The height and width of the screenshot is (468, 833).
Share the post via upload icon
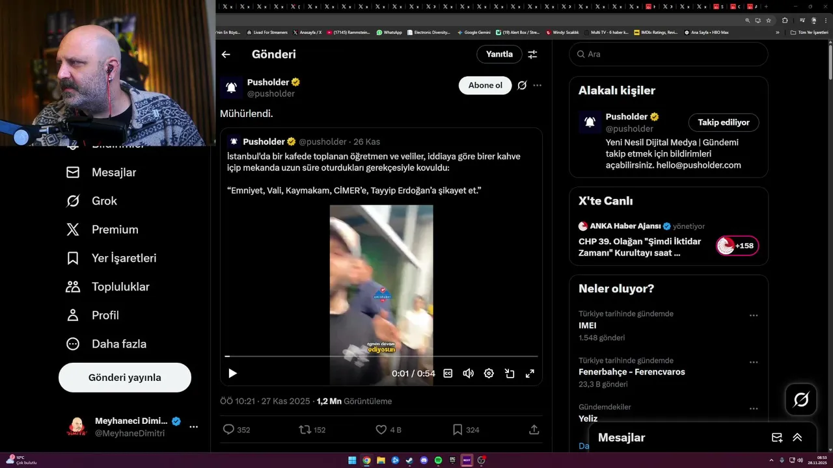[534, 430]
